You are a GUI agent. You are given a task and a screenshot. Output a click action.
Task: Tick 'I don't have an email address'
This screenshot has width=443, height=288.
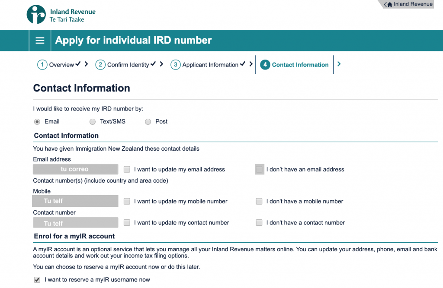[259, 170]
